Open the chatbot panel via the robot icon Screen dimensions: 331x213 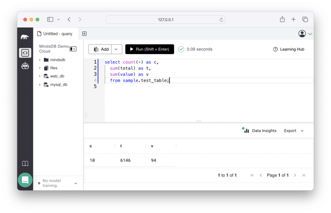(x=25, y=66)
